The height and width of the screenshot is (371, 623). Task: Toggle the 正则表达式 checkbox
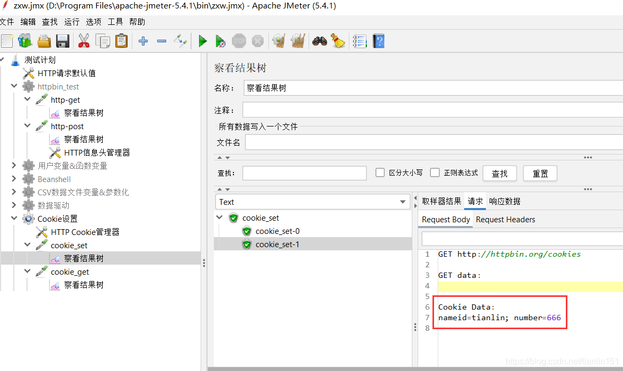435,173
